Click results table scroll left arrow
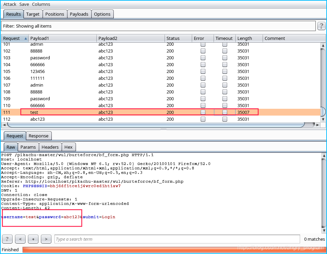Viewport: 327px width, 254px height. tap(4, 125)
